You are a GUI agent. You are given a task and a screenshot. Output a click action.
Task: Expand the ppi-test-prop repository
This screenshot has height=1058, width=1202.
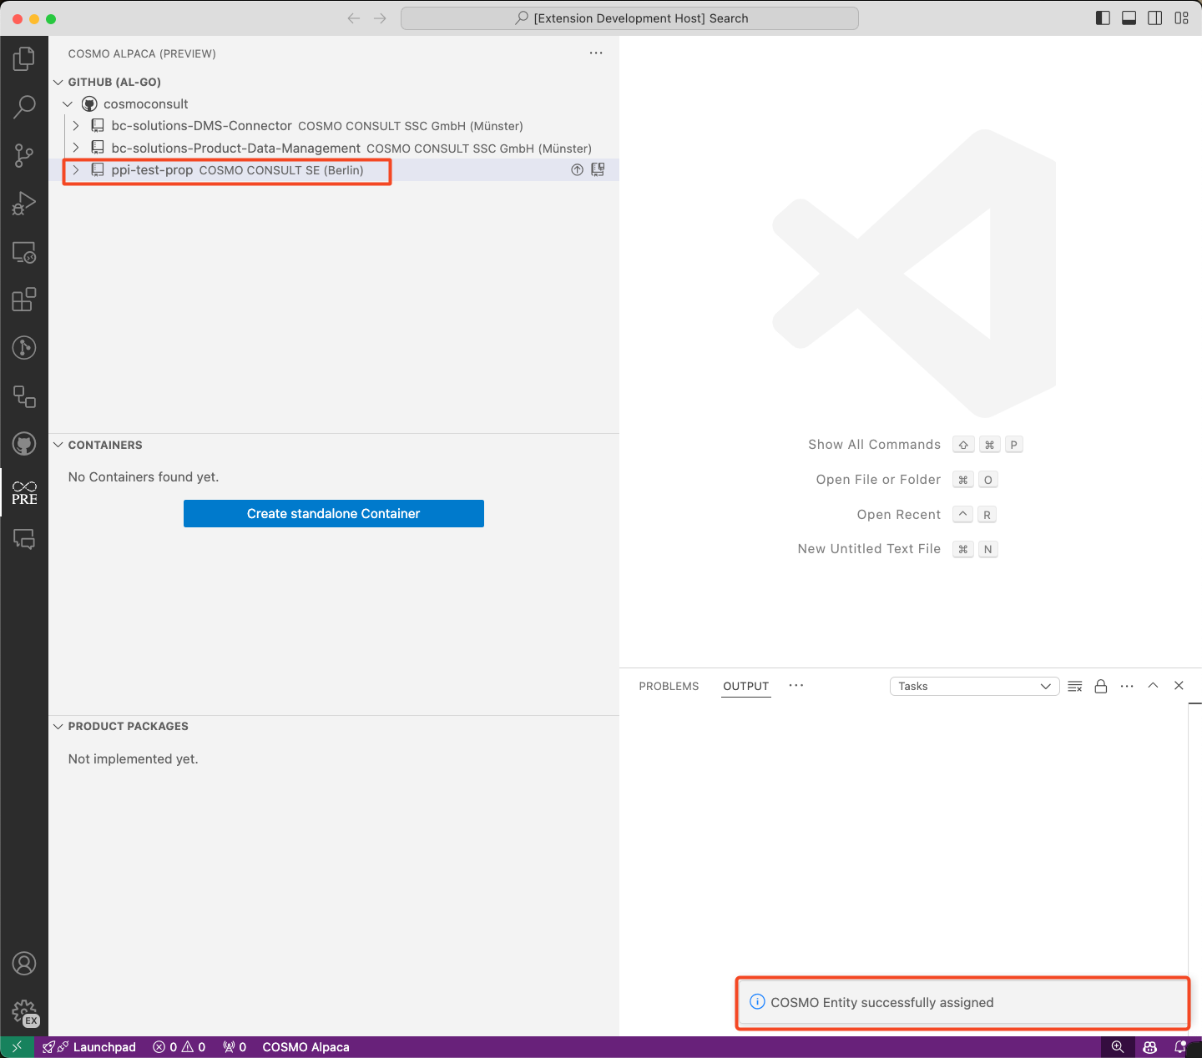pyautogui.click(x=76, y=170)
